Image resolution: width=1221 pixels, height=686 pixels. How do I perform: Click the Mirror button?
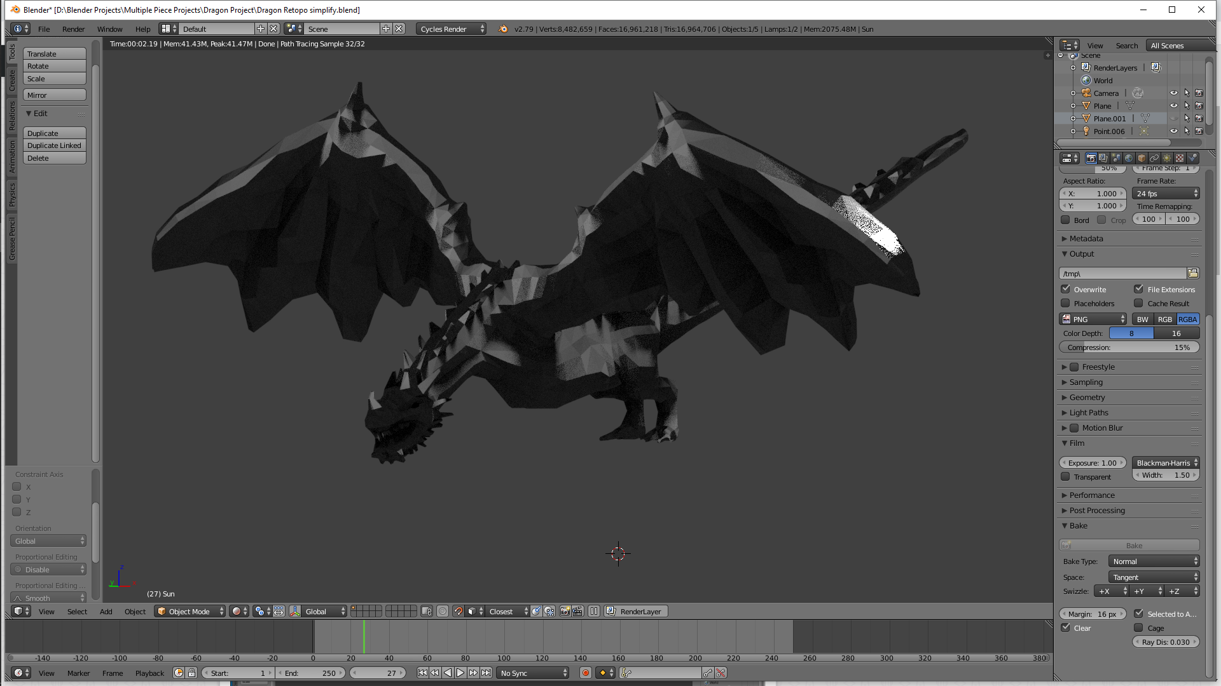(55, 95)
